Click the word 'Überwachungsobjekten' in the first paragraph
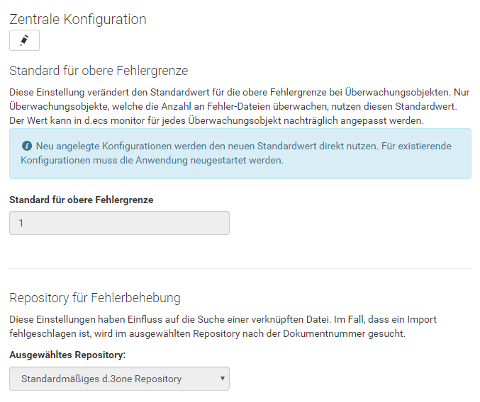480x402 pixels. coord(398,92)
